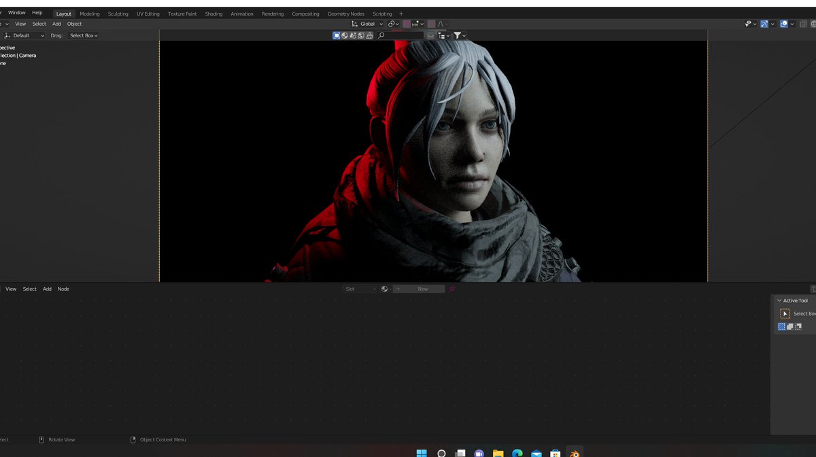Choose the extend selection mode icon

click(790, 327)
